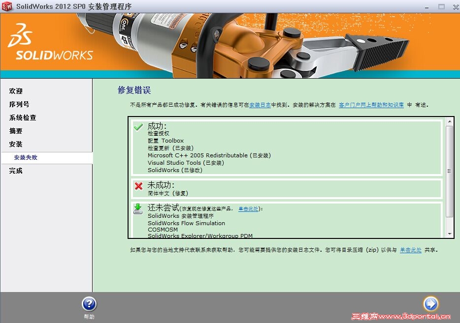Click 单击此处 link for zip log sharing
The width and height of the screenshot is (460, 323).
(411, 250)
